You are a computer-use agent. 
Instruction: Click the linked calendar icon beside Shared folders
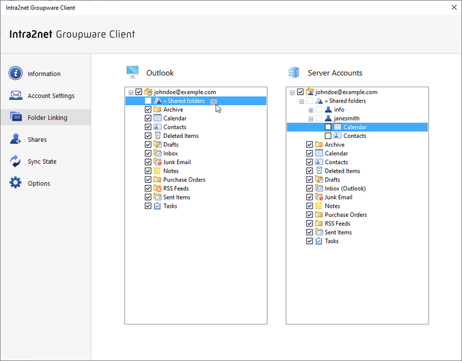[214, 101]
